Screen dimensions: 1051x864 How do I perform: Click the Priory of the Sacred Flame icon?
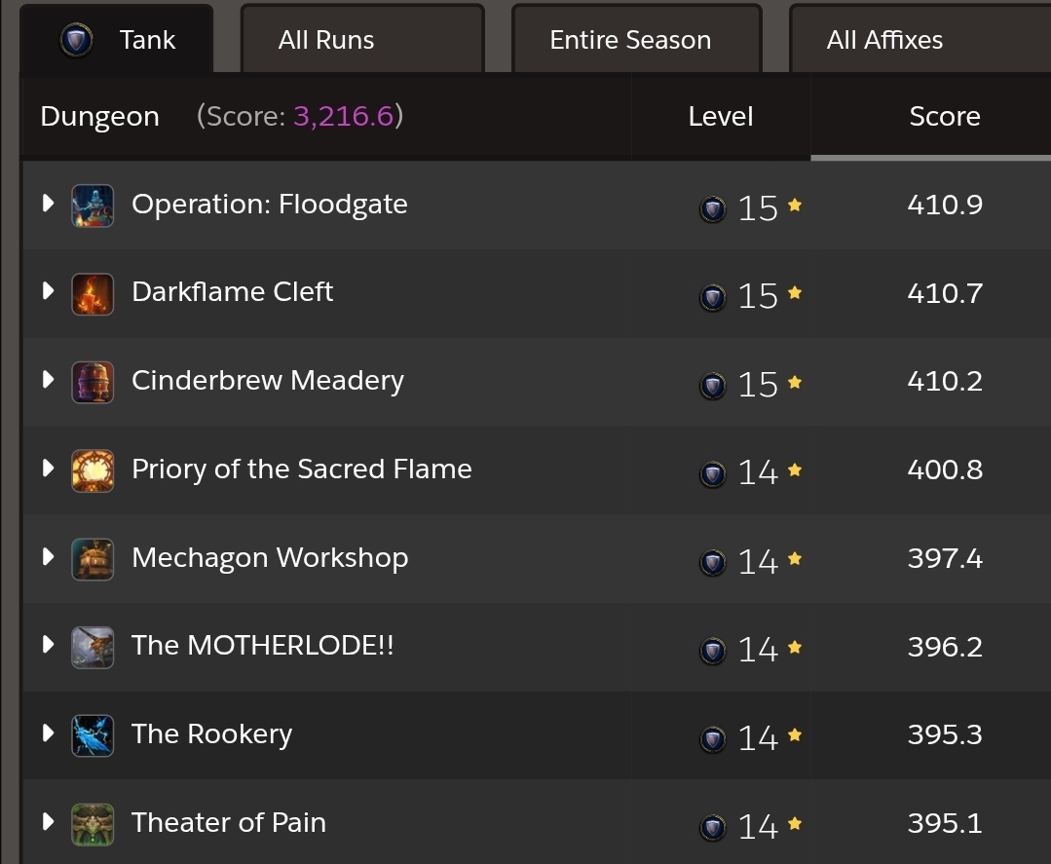[x=93, y=471]
